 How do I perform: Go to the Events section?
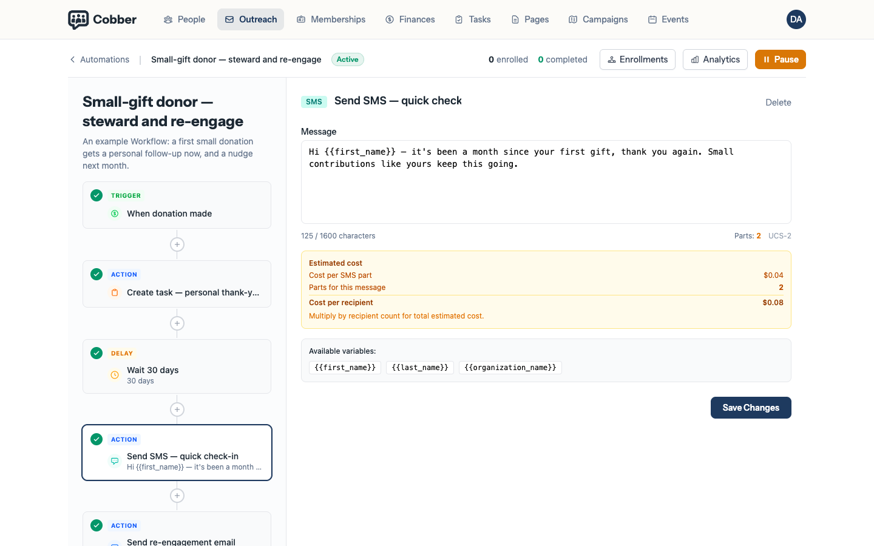[x=668, y=19]
